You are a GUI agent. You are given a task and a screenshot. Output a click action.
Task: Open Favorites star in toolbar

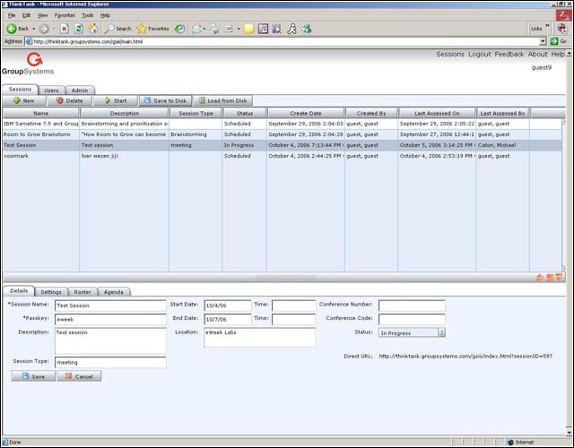(152, 29)
